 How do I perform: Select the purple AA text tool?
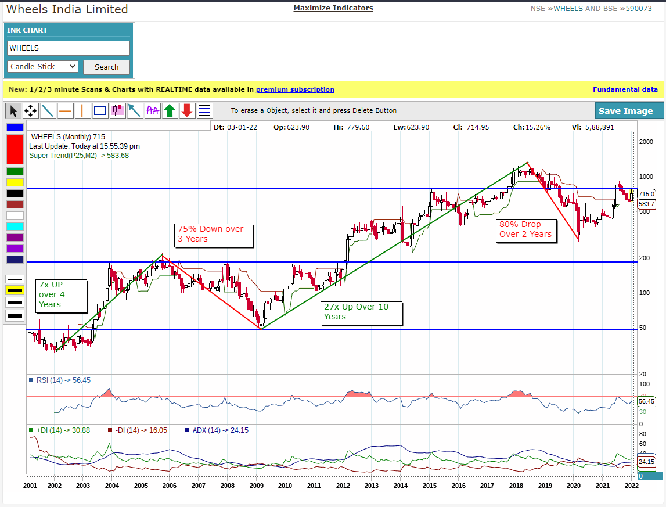(152, 111)
